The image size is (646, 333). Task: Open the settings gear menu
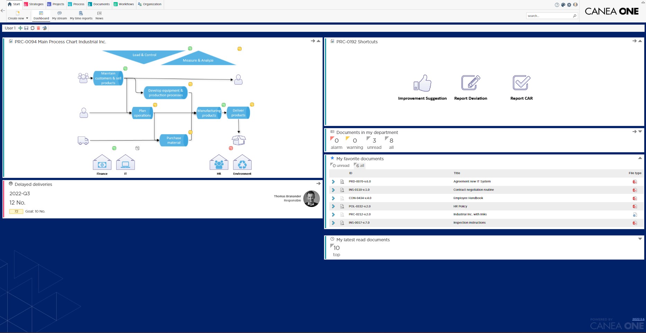(x=569, y=5)
